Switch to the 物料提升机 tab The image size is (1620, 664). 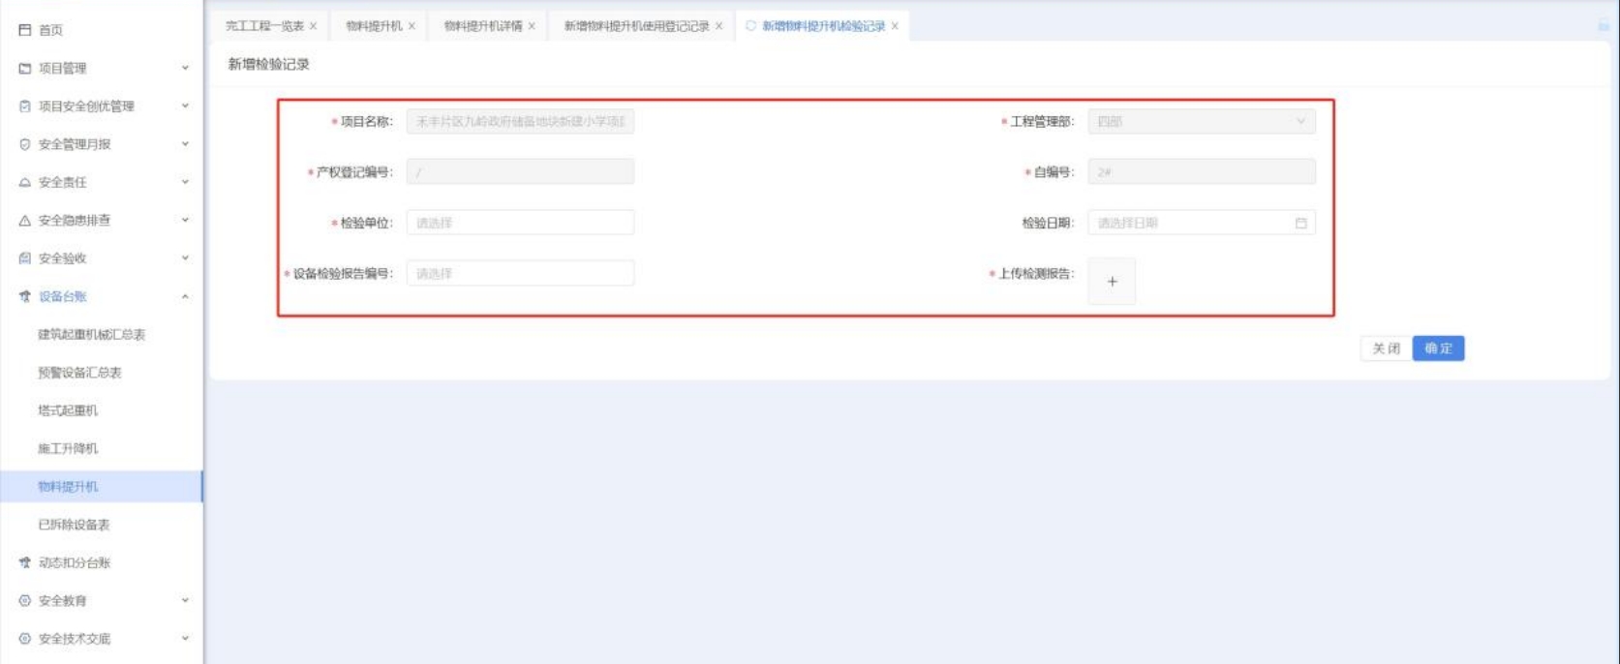[374, 26]
